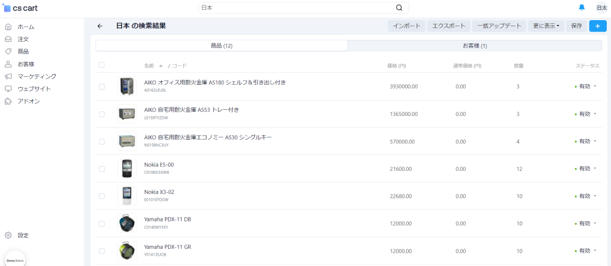Click the ステータス column header
The height and width of the screenshot is (266, 611).
[587, 66]
